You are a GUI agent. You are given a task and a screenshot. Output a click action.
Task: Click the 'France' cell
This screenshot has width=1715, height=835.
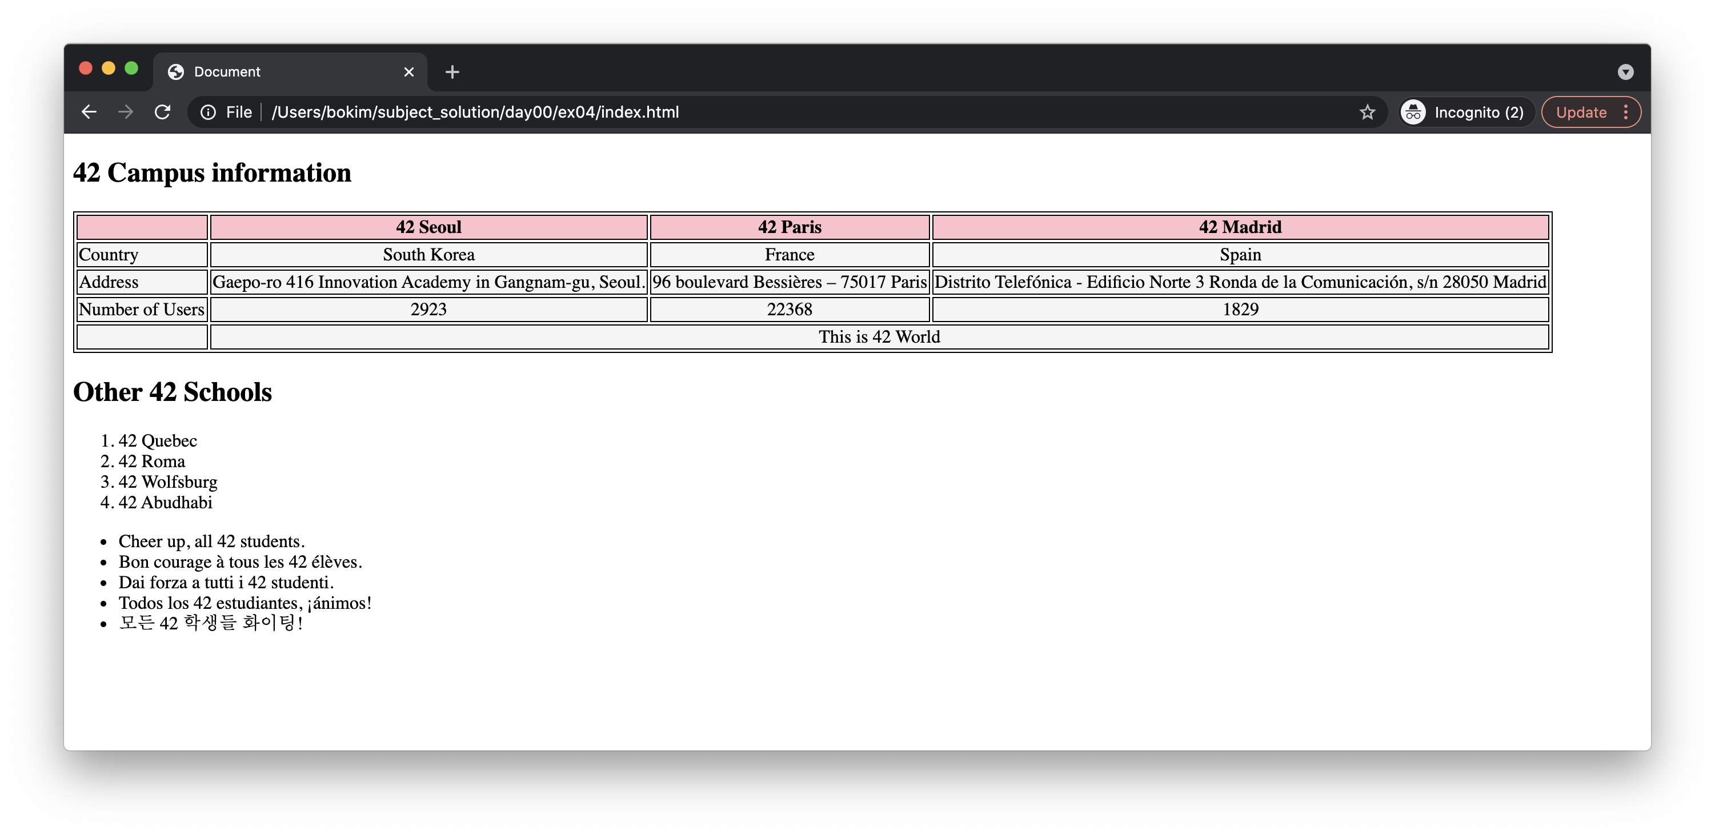pyautogui.click(x=790, y=255)
